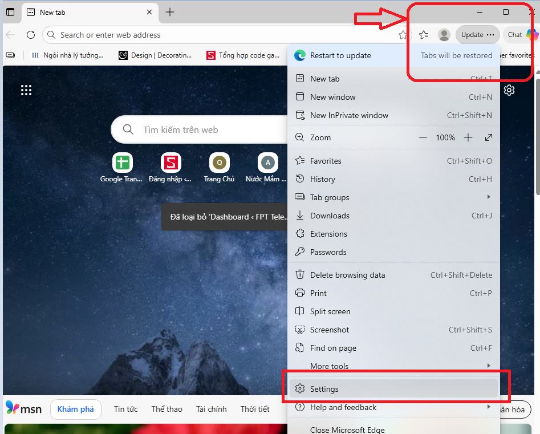Image resolution: width=540 pixels, height=434 pixels.
Task: Open the Tin tức news tab
Action: click(x=125, y=409)
